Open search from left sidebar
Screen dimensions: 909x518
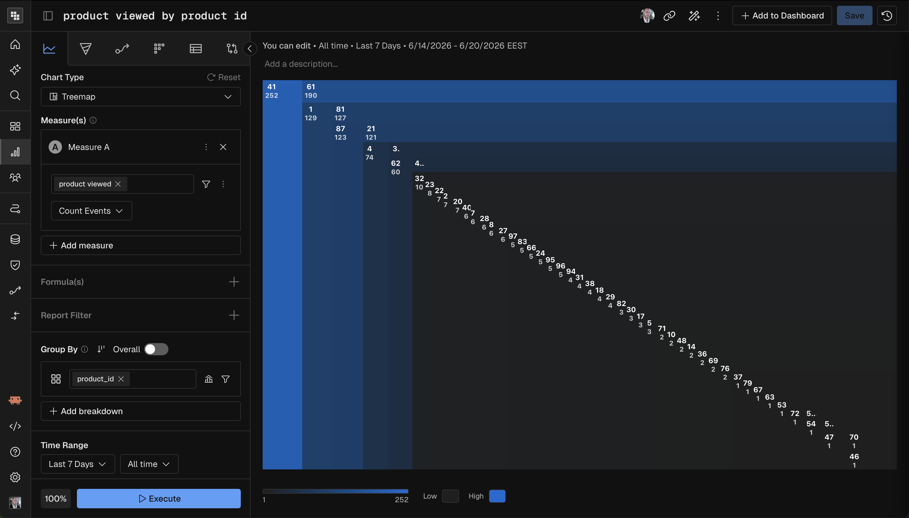tap(15, 95)
